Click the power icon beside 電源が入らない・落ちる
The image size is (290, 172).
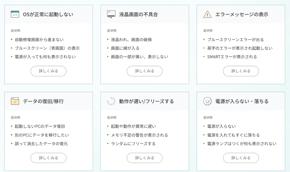click(x=207, y=101)
